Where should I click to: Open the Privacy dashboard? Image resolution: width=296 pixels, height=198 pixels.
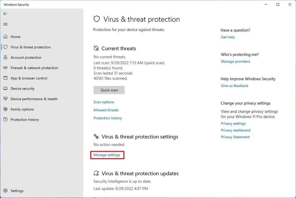(236, 130)
